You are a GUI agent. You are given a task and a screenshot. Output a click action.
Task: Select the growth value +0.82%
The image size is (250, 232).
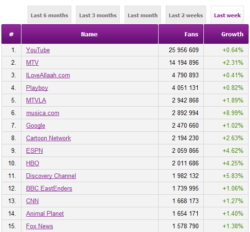point(233,88)
